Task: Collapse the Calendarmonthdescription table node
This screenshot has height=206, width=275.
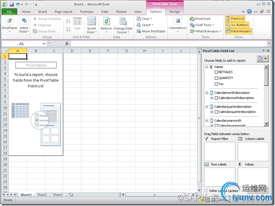Action: point(207,92)
